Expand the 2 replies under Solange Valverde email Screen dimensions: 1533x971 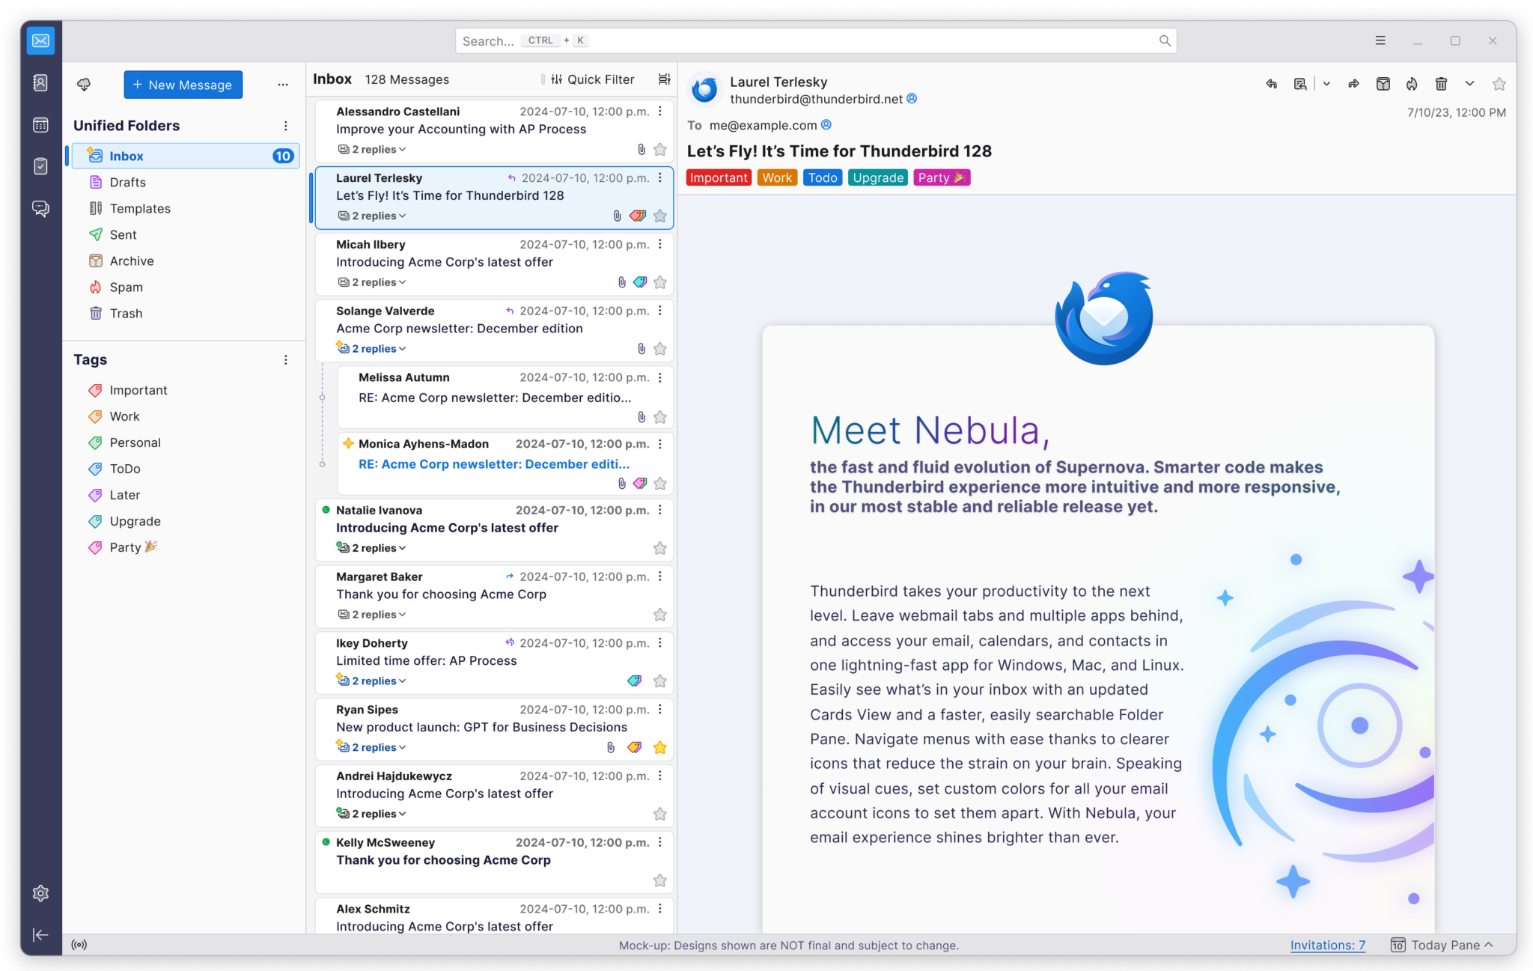click(x=374, y=347)
